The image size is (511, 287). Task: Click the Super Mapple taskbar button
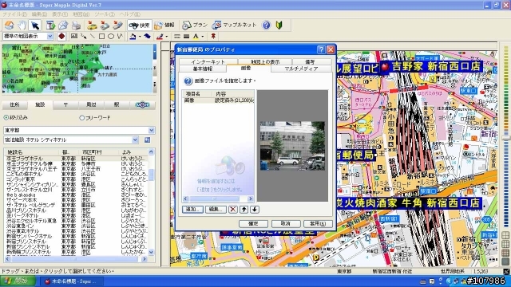point(72,281)
